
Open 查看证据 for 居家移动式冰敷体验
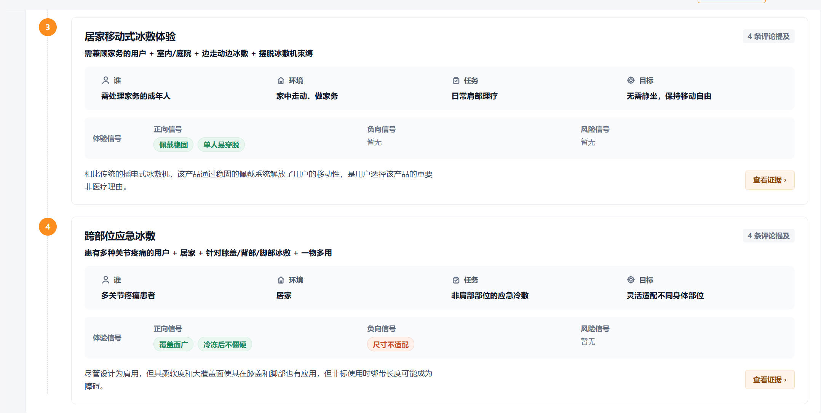[770, 180]
